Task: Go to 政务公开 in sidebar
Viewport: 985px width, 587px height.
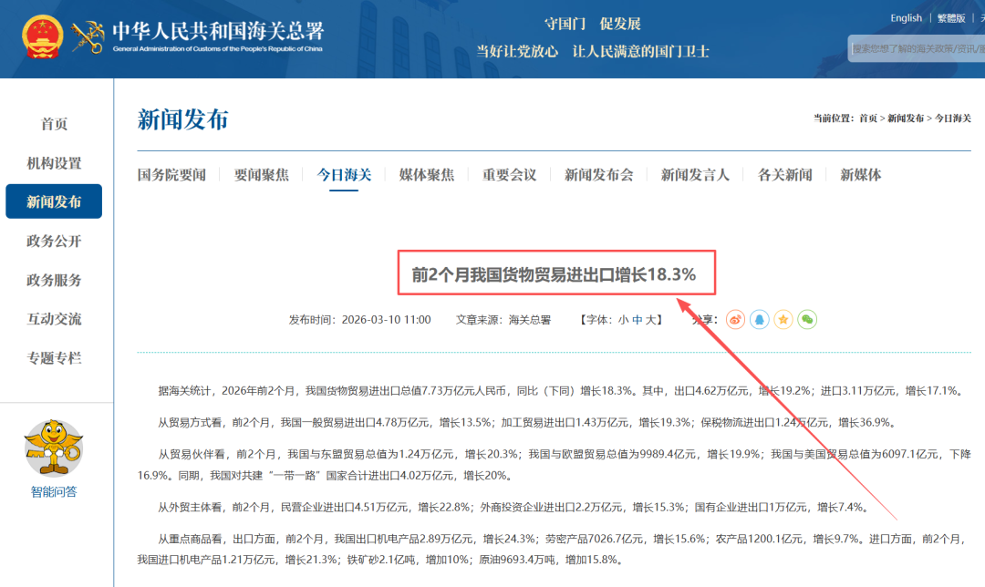Action: 54,242
